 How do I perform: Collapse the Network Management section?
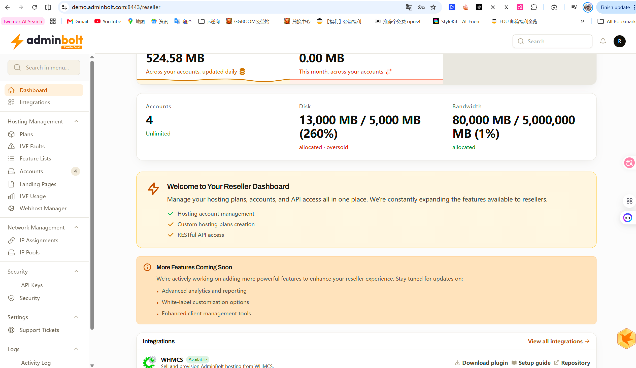(x=76, y=227)
